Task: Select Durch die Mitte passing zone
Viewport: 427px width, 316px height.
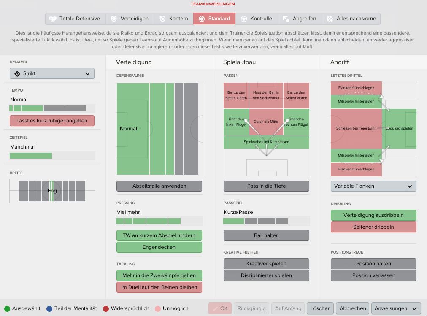Action: [266, 122]
